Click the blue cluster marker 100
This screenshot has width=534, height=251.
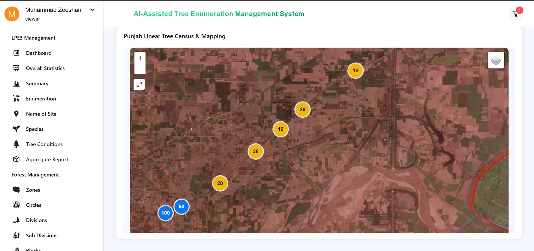point(166,213)
